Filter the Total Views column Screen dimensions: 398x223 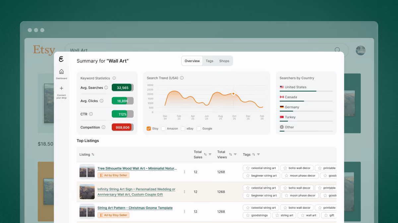235,154
